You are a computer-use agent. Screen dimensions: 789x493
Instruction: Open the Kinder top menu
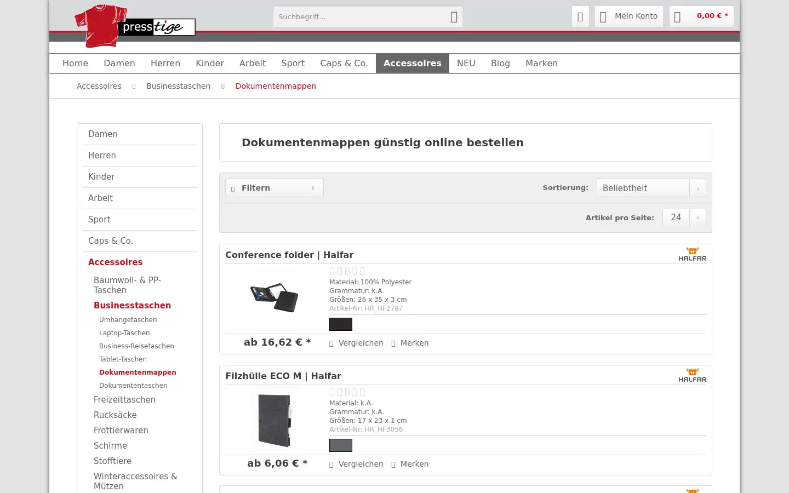click(x=210, y=64)
